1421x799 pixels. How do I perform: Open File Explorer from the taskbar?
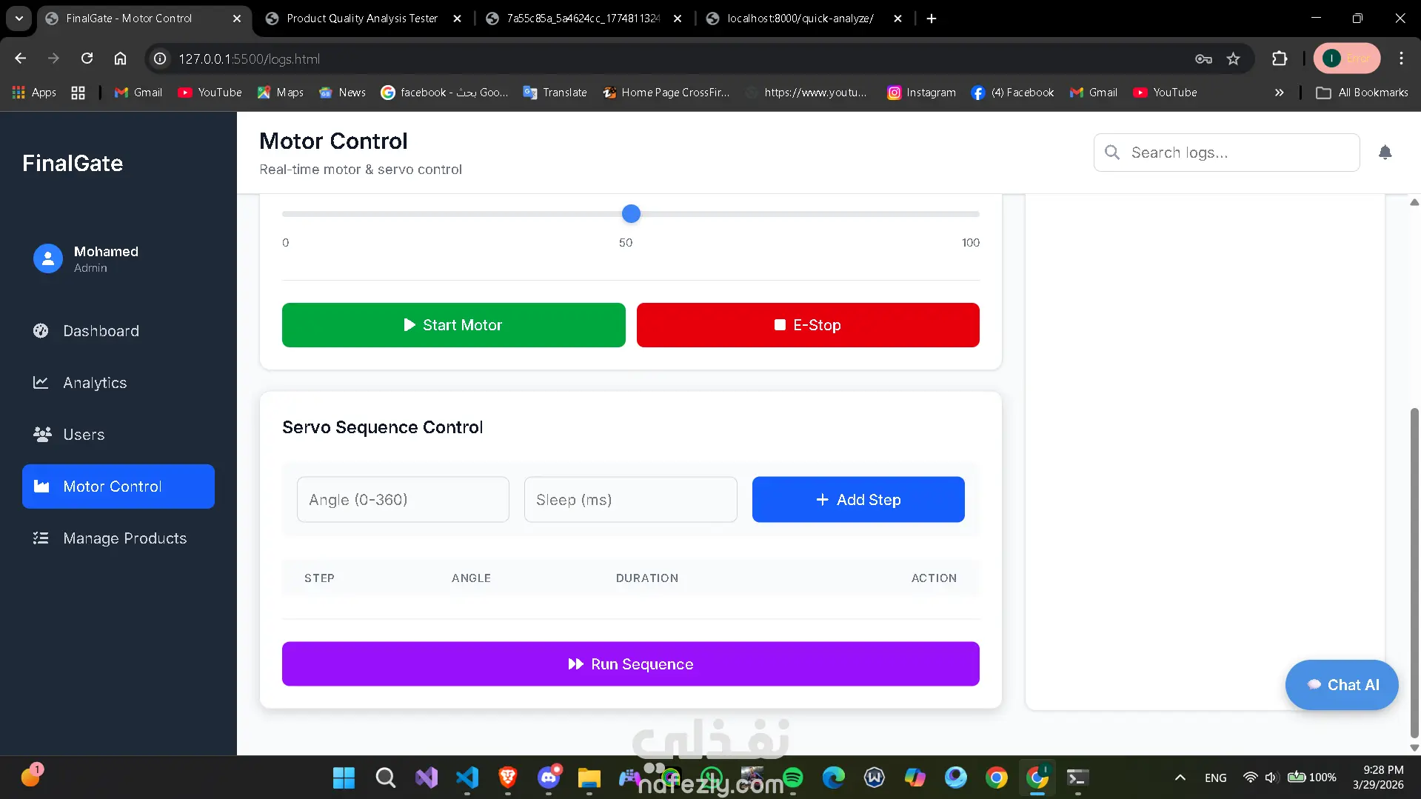589,778
